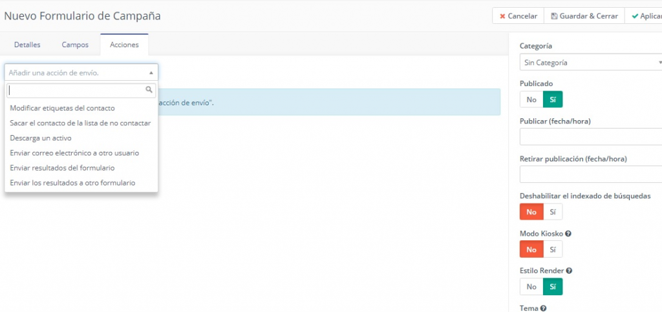The image size is (662, 312).
Task: Choose Enviar correo electrónico a otro usuario
Action: click(x=74, y=153)
